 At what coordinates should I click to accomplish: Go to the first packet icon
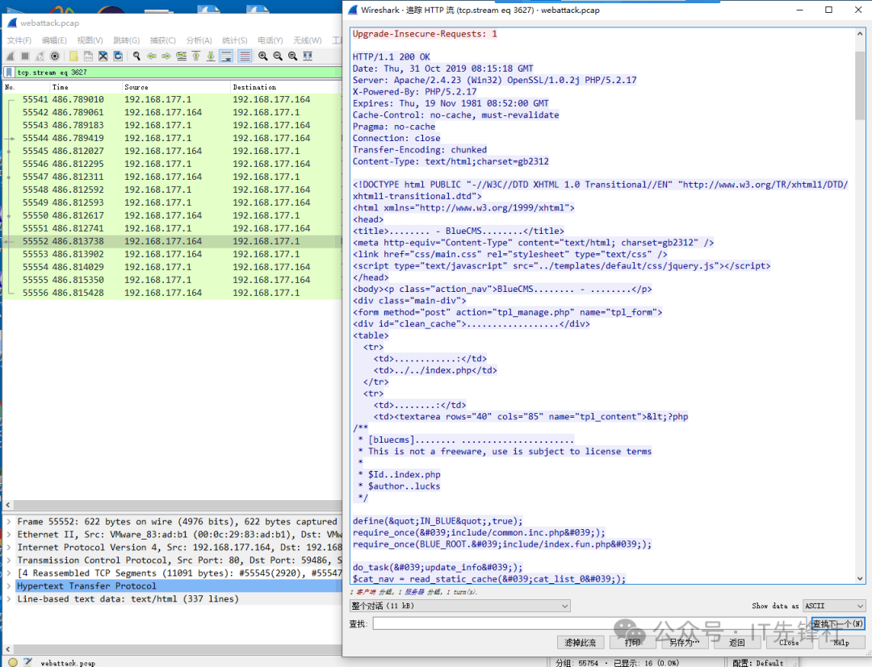coord(195,56)
